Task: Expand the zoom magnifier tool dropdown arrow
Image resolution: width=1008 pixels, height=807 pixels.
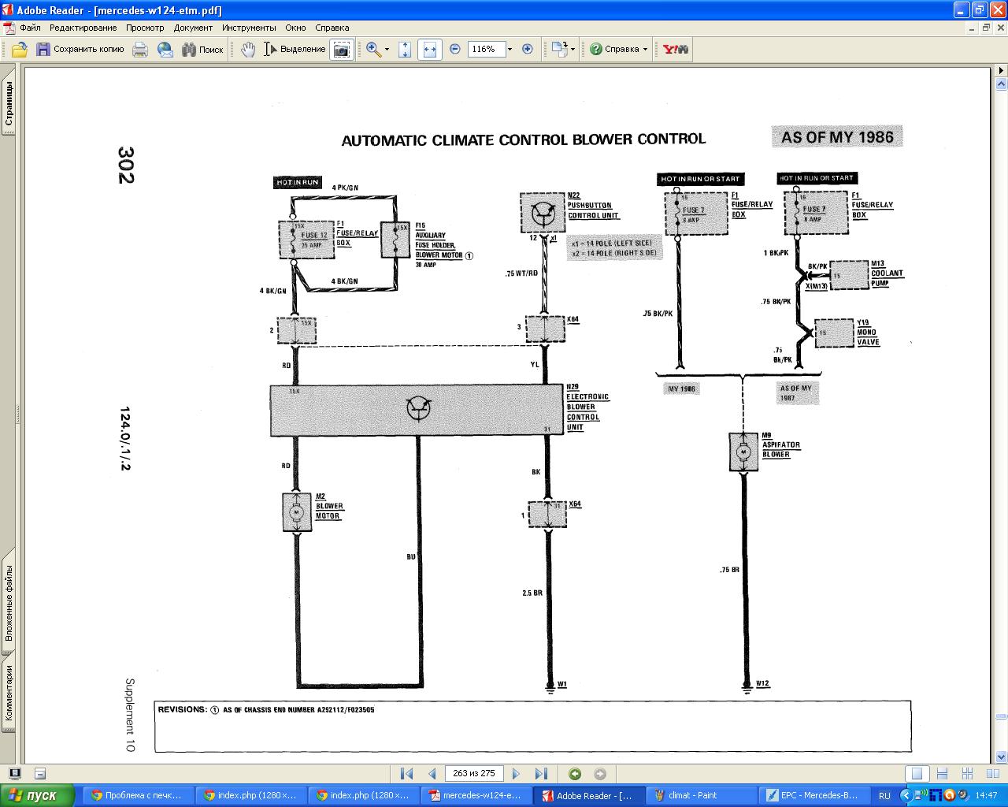Action: [x=387, y=49]
